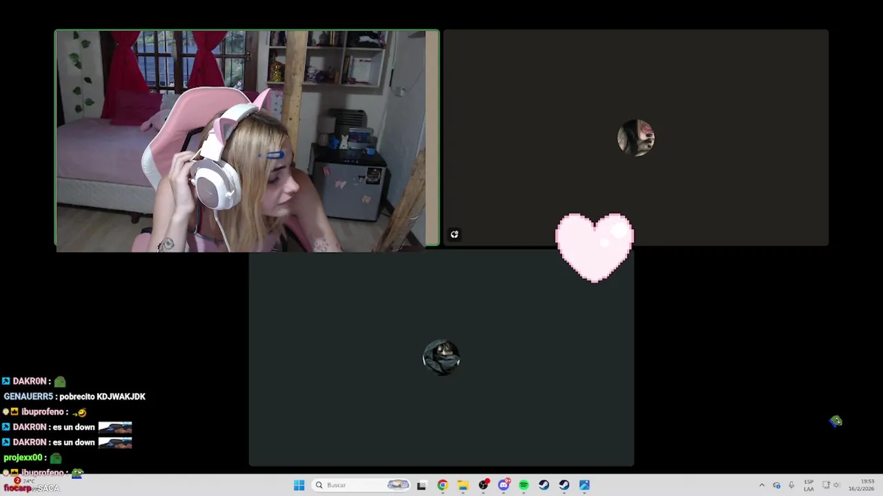Click the laughing emoji in ibuprofeno's message
This screenshot has width=883, height=496.
point(80,412)
